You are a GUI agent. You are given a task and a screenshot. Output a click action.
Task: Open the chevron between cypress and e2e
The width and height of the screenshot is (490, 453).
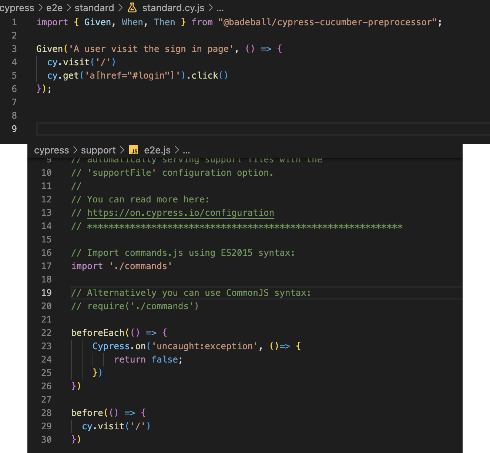tap(40, 8)
